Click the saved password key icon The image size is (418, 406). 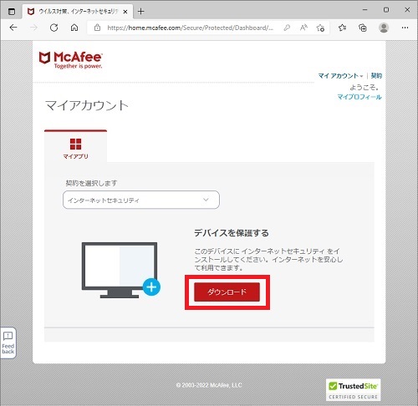coord(287,28)
